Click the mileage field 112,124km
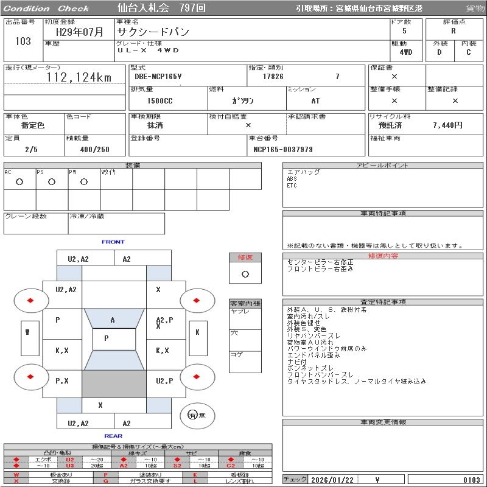The image size is (487, 487). [x=79, y=77]
